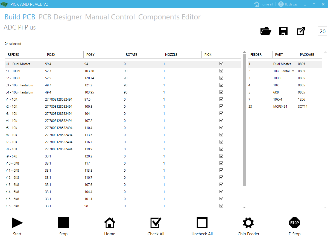This screenshot has height=246, width=328.
Task: Click the export icon next to save
Action: click(x=301, y=31)
